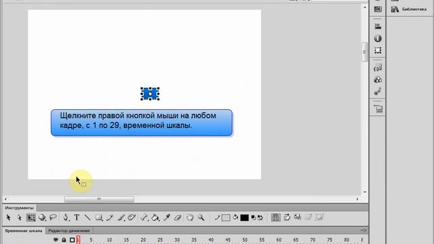
Task: Choose the Scale modifier
Action: [298, 217]
